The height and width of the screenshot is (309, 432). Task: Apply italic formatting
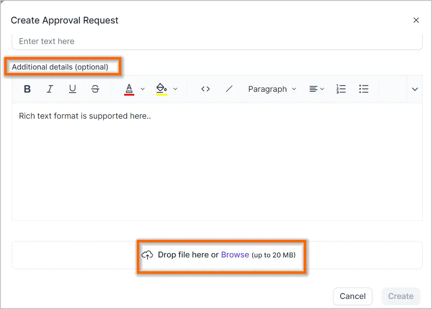(50, 89)
